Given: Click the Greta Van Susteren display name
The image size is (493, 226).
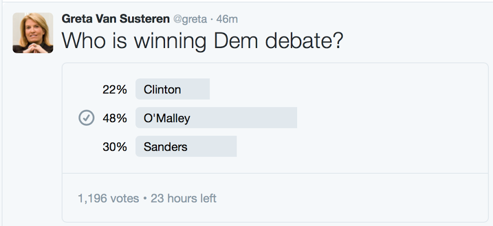Looking at the screenshot, I should click(x=116, y=19).
